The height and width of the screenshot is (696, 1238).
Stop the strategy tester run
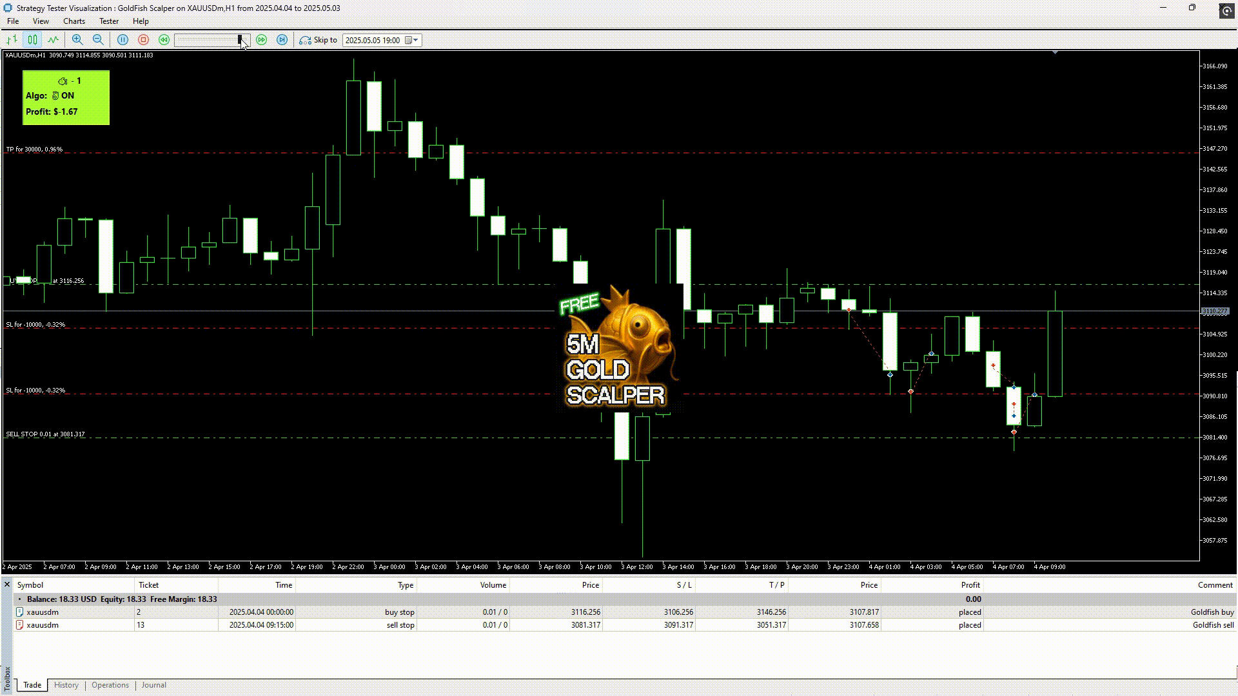[x=143, y=40]
